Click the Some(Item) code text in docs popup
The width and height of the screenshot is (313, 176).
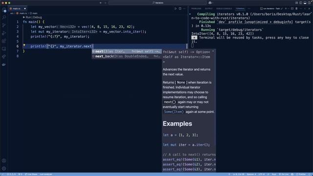pos(174,112)
